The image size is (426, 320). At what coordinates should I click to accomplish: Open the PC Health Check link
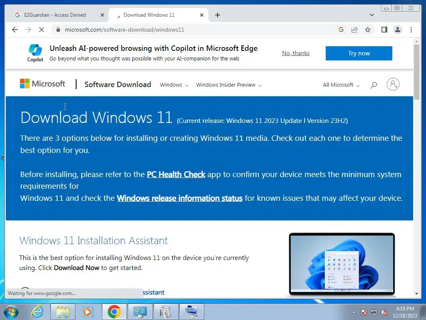[x=176, y=174]
